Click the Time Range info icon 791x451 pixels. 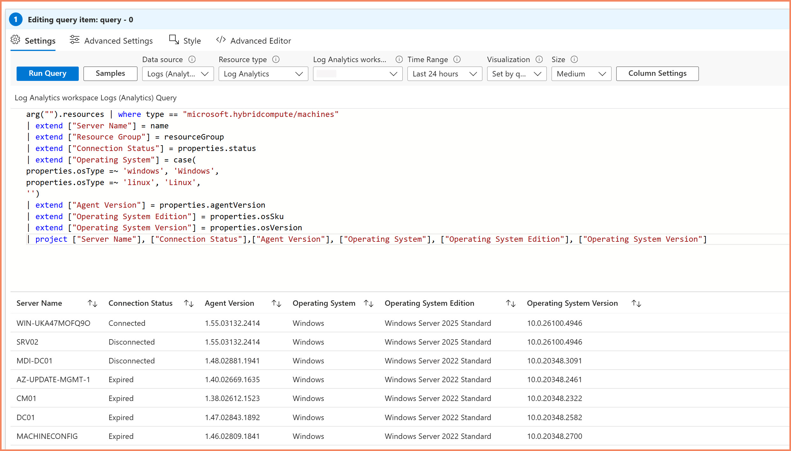[x=457, y=60]
